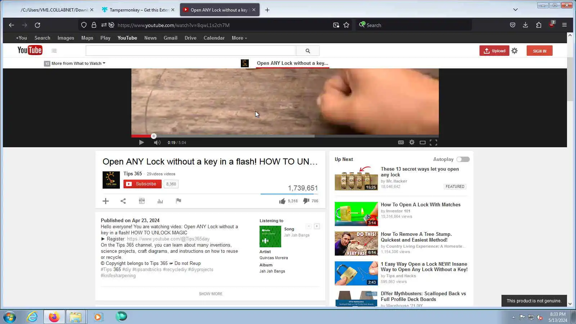Click the thumbs down dislike icon
This screenshot has width=576, height=324.
306,201
